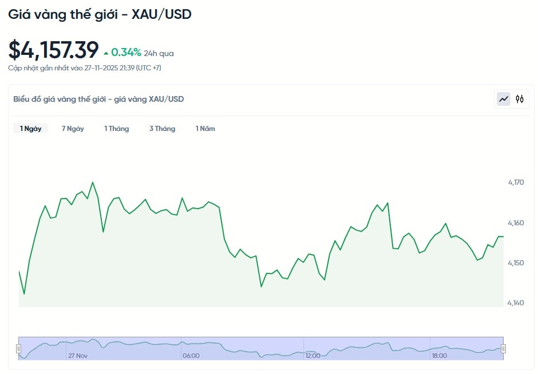Click the 06:00 marker in navigator

pos(191,356)
